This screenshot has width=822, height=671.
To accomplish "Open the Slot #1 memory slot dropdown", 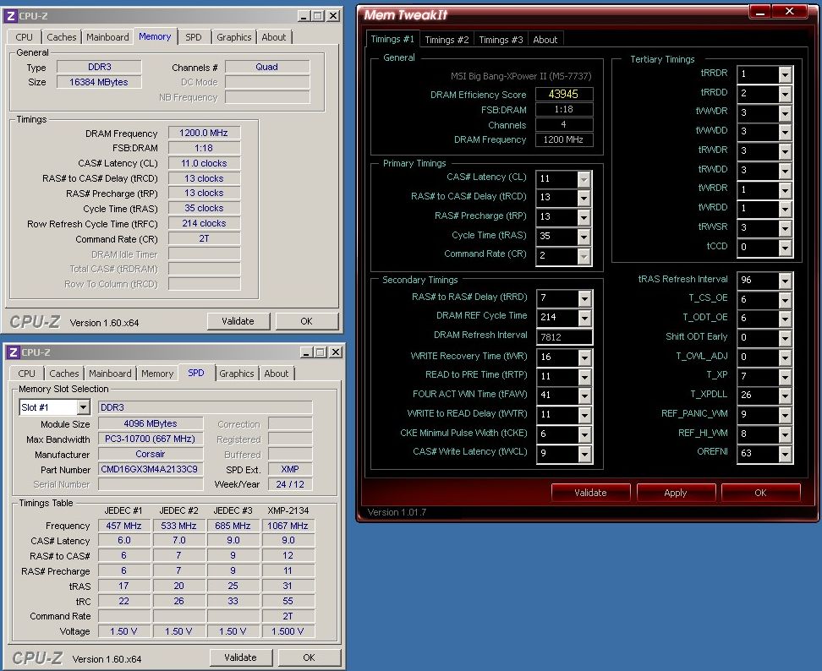I will (x=82, y=407).
